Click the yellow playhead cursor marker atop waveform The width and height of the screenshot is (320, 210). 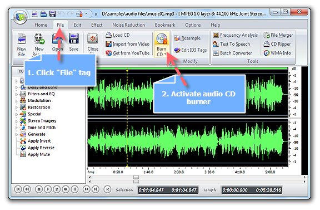click(x=127, y=71)
